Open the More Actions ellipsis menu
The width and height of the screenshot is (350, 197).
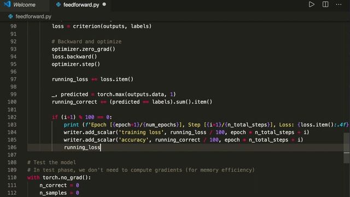[339, 4]
